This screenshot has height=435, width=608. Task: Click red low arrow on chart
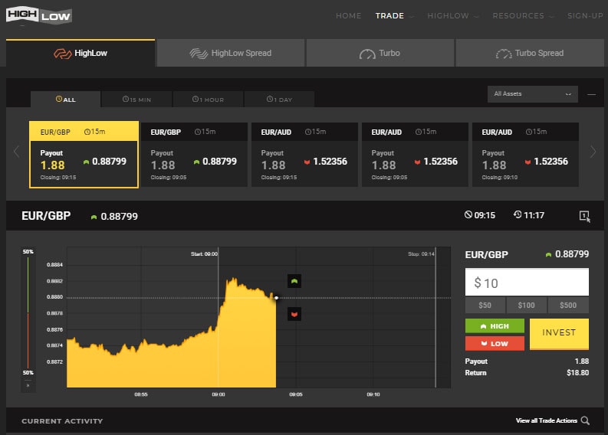(x=294, y=314)
